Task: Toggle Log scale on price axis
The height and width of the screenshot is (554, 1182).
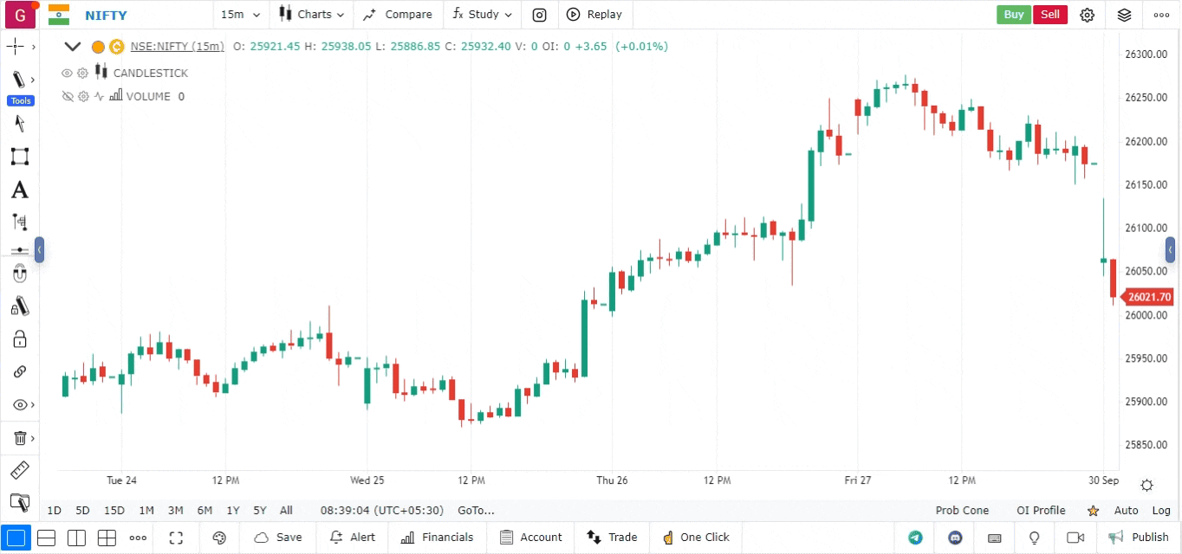Action: coord(1161,511)
